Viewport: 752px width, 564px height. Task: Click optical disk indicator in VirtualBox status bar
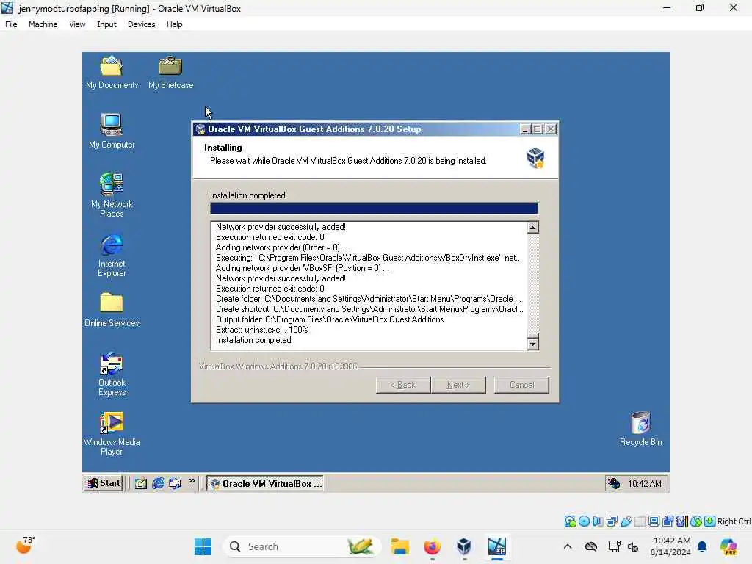[584, 521]
